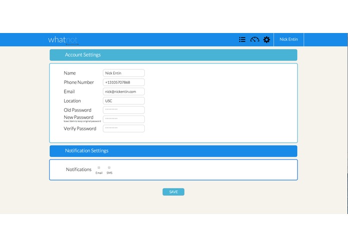The width and height of the screenshot is (348, 247).
Task: Focus the Name input field
Action: pyautogui.click(x=124, y=73)
